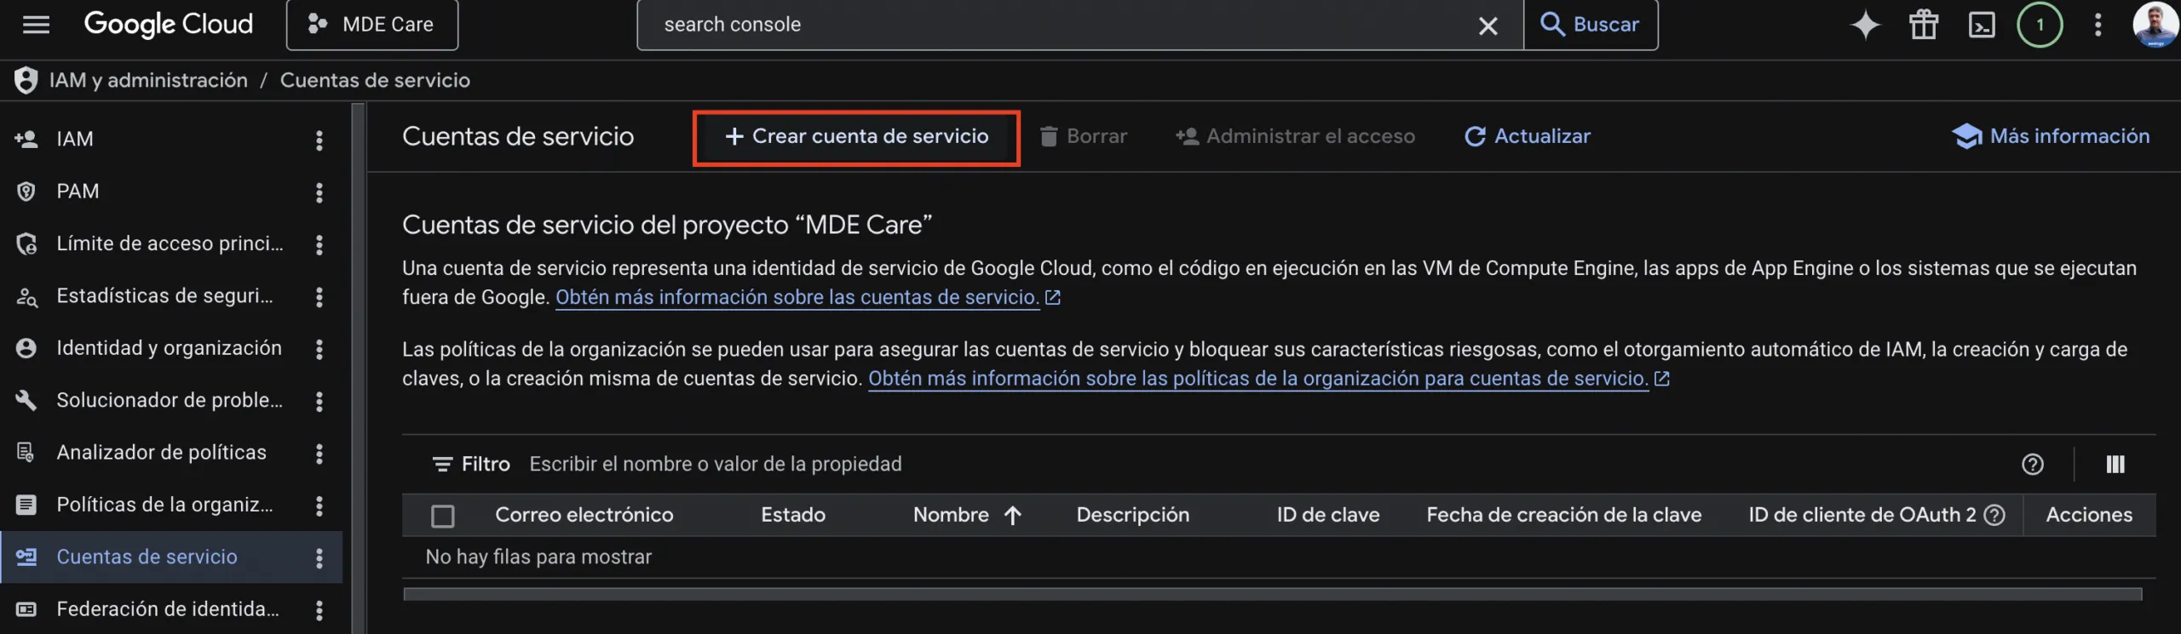Screen dimensions: 2181x634
Task: Expand options menu next to Cuentas de servicio
Action: tap(319, 557)
